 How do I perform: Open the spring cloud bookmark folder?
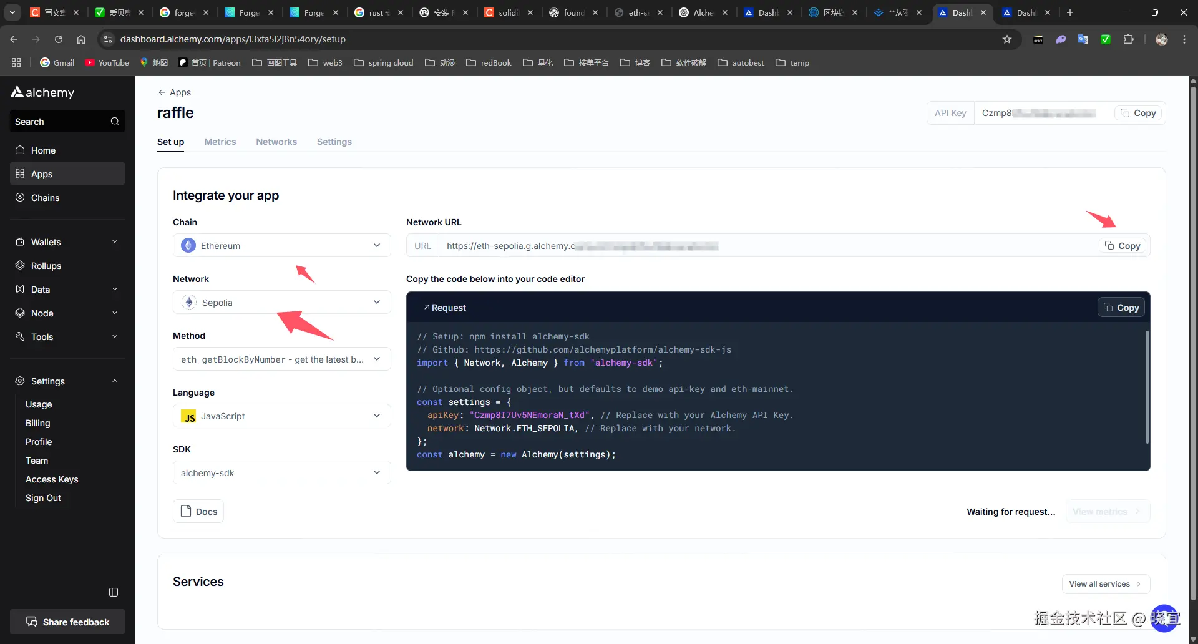coord(383,62)
